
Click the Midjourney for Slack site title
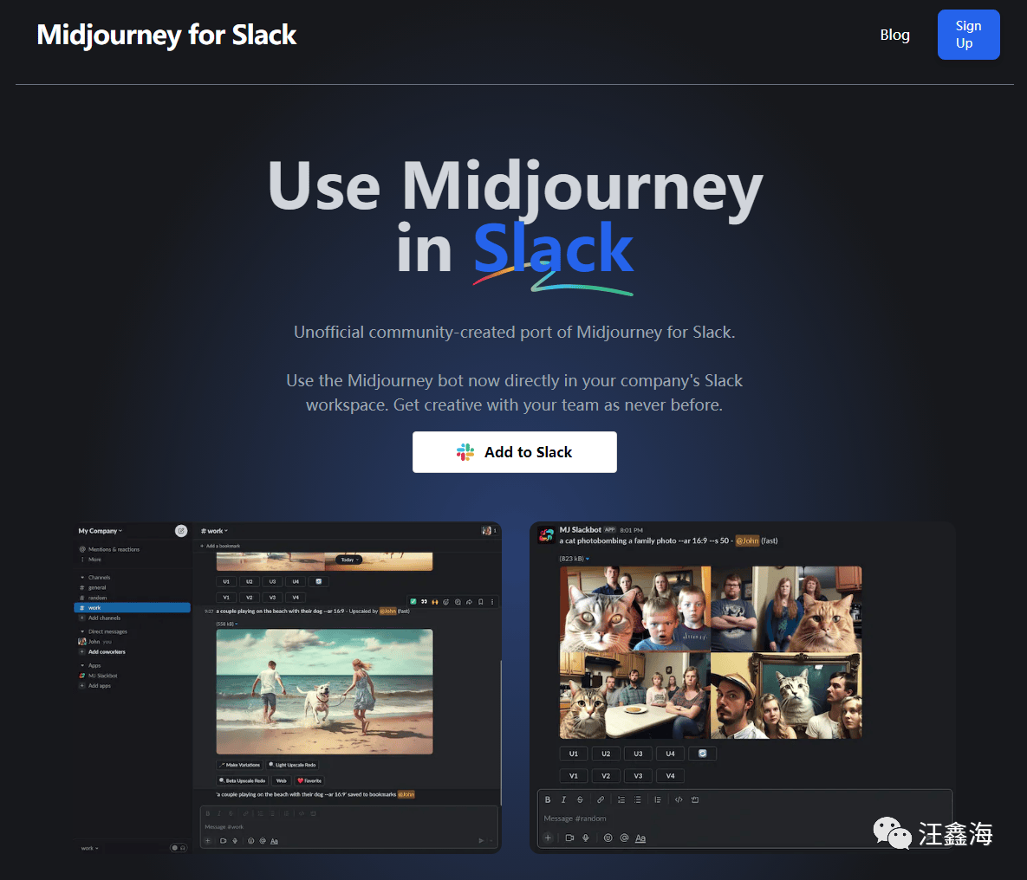point(166,35)
